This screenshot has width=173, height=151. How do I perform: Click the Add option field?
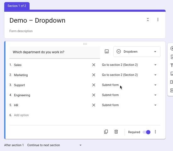coord(21,115)
